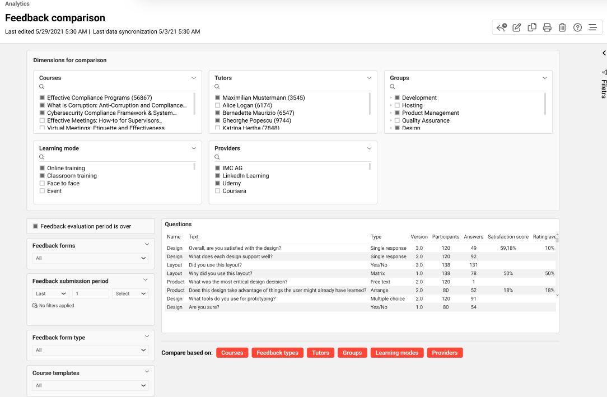
Task: Click the back arrow icon in toolbar
Action: (x=501, y=27)
